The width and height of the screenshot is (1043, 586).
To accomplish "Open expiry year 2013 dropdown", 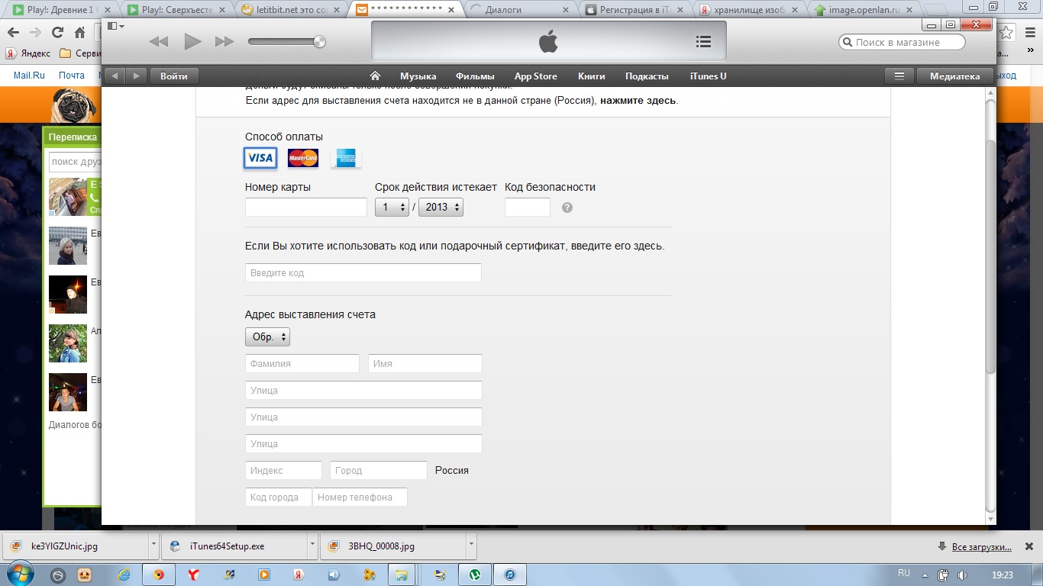I will coord(441,208).
